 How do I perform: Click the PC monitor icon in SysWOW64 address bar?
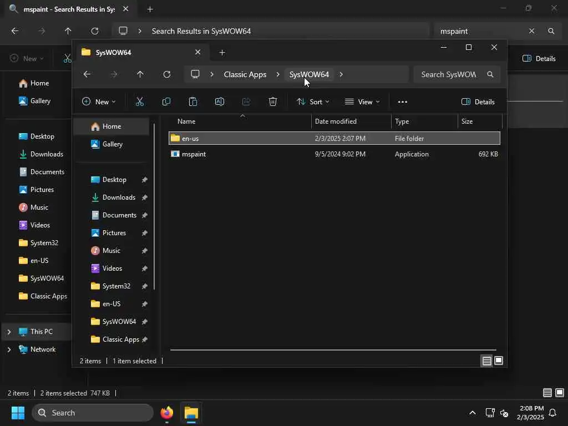click(x=195, y=74)
